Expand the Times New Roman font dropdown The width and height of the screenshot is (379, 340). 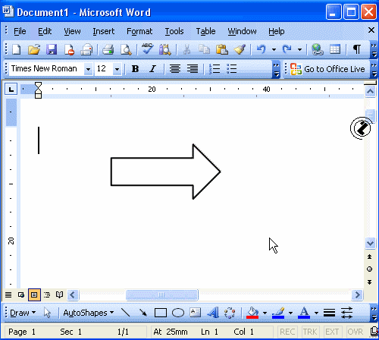pos(88,69)
